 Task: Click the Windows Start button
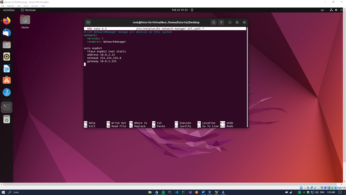click(3, 193)
